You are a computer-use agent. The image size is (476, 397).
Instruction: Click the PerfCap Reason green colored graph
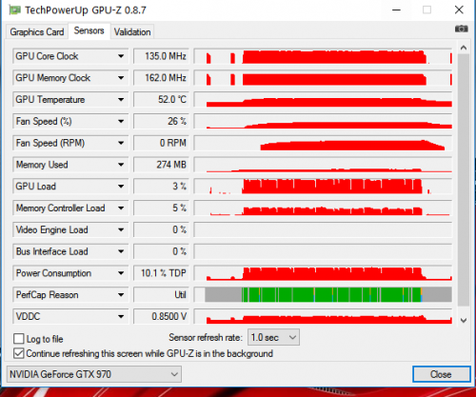323,295
